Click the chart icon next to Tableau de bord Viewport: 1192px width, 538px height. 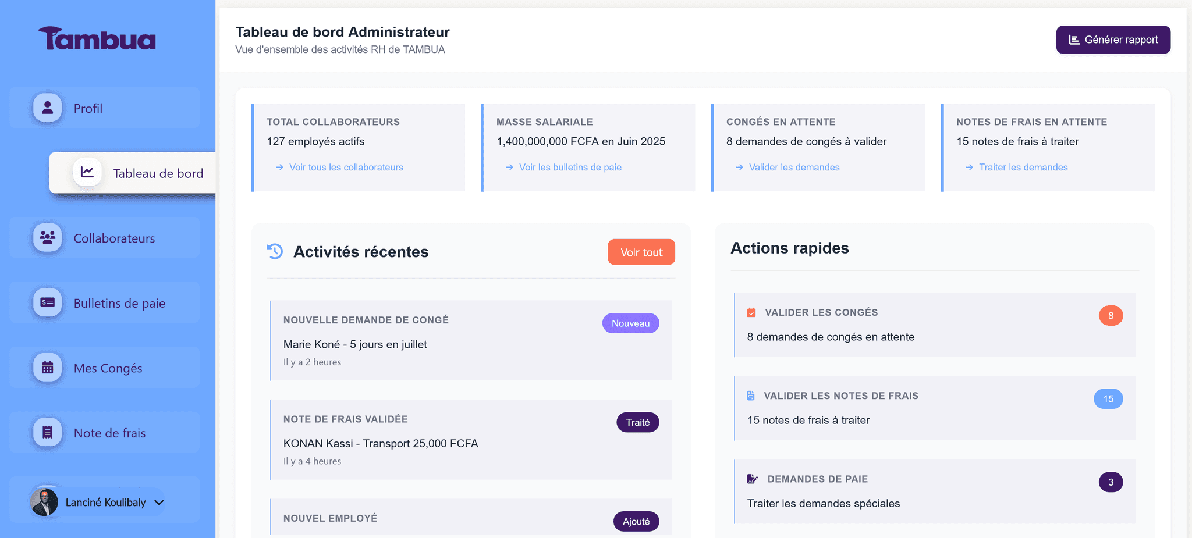coord(88,172)
